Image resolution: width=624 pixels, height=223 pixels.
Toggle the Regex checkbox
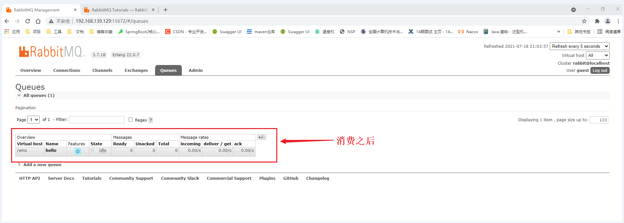click(x=130, y=120)
